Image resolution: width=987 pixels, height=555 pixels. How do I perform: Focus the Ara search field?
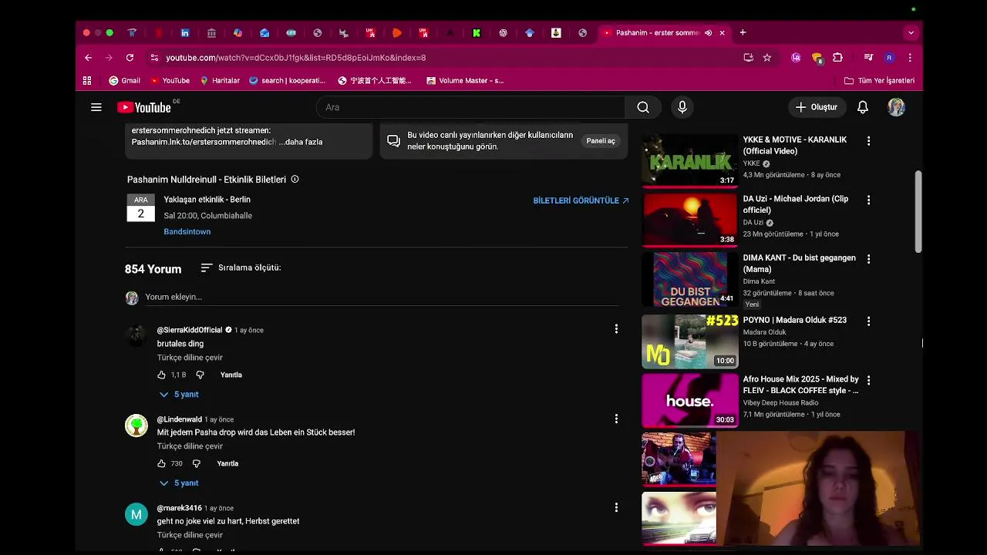470,107
